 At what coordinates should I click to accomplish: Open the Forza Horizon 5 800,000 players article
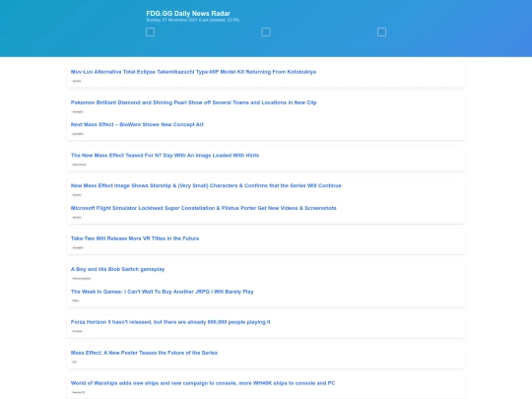(x=170, y=322)
